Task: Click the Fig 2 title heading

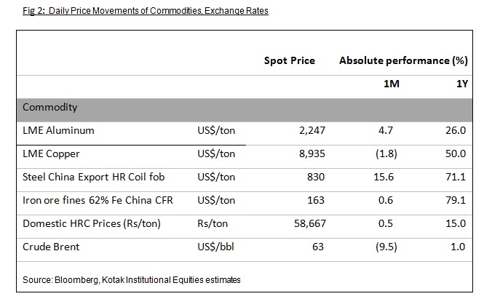Action: pyautogui.click(x=146, y=11)
